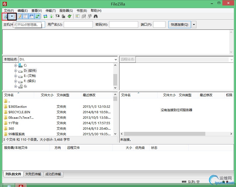Viewport: 236px width, 187px height.
Task: Open the 编辑(E) menu
Action: point(23,10)
